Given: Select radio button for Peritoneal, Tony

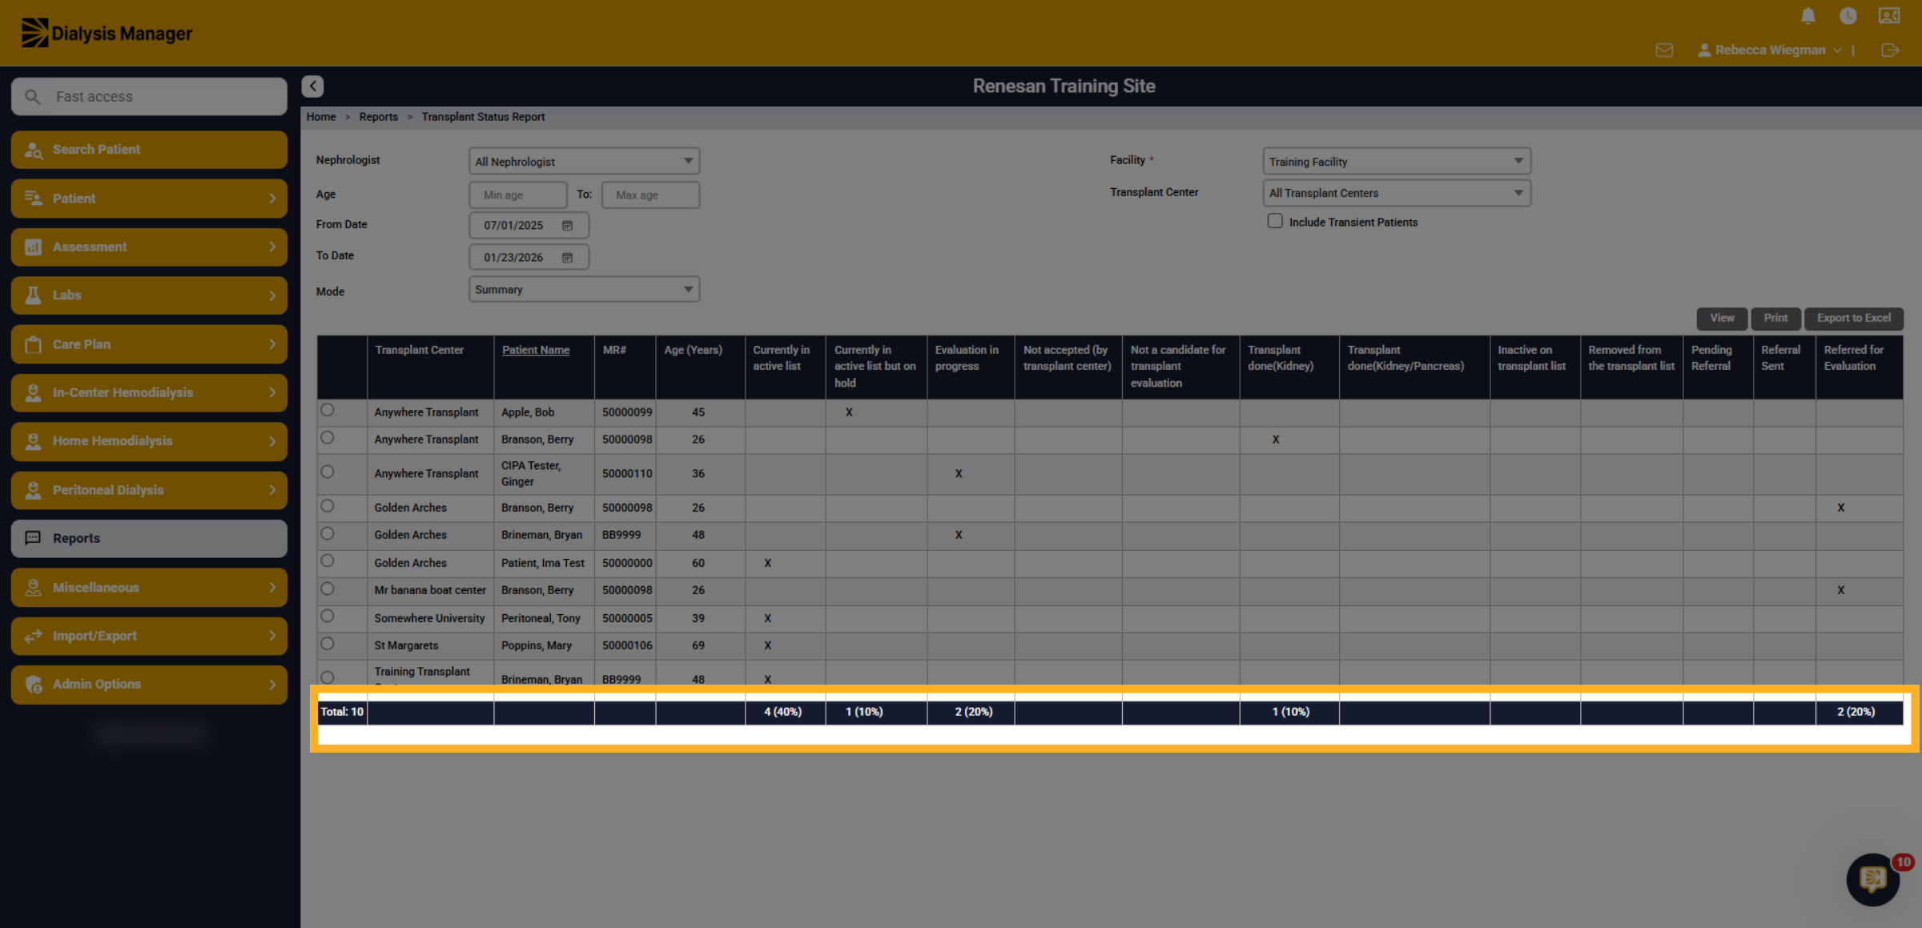Looking at the screenshot, I should pyautogui.click(x=327, y=616).
